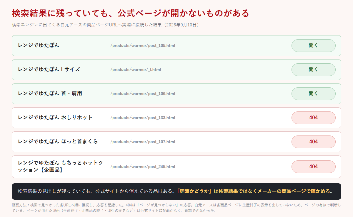
Task: Click 404 badge for もちっとホットクッション row
Action: [313, 167]
